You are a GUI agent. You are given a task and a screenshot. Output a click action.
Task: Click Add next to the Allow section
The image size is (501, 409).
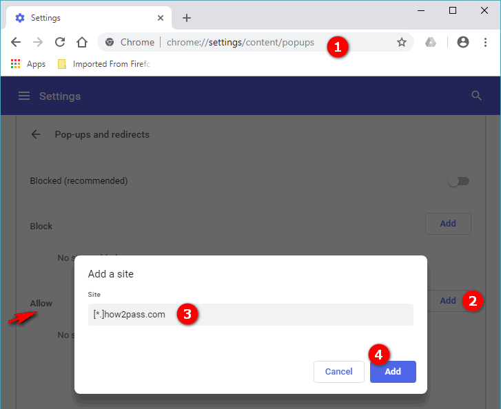448,301
